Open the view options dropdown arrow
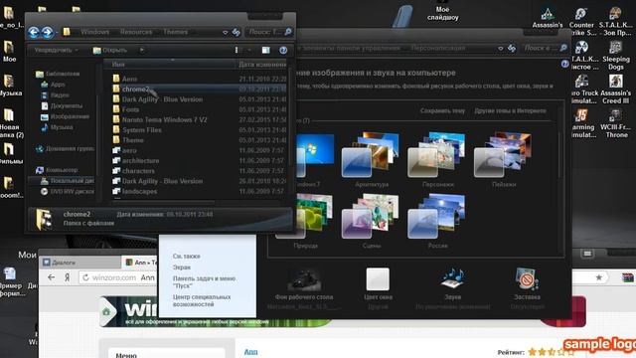This screenshot has width=636, height=358. 249,50
